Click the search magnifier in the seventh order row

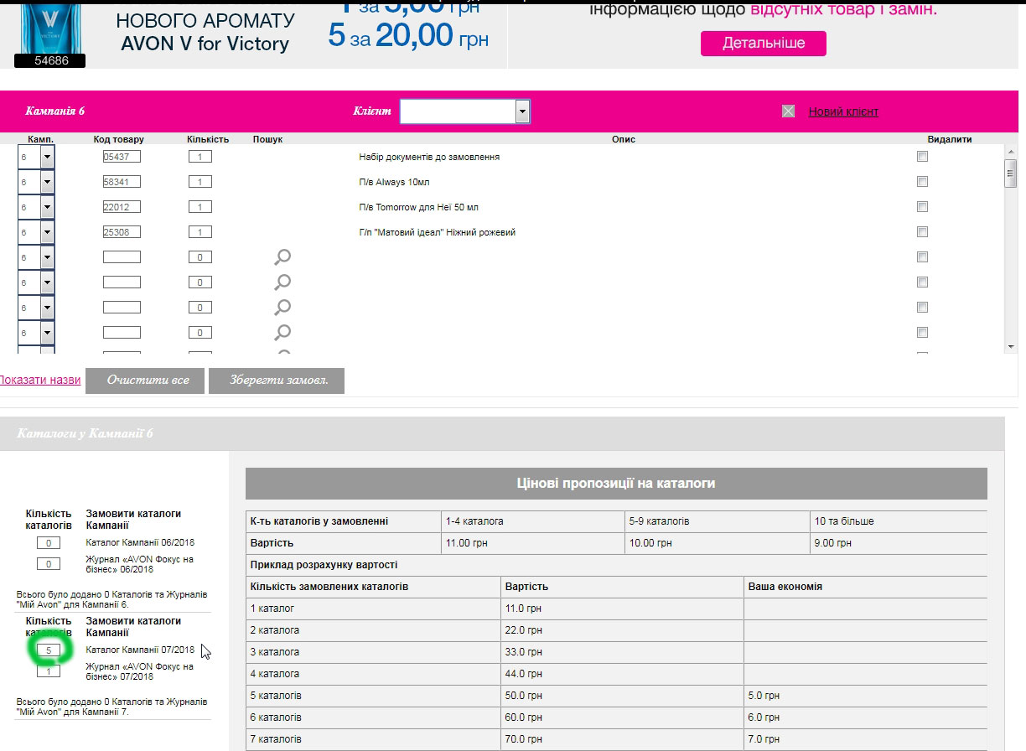(x=282, y=308)
